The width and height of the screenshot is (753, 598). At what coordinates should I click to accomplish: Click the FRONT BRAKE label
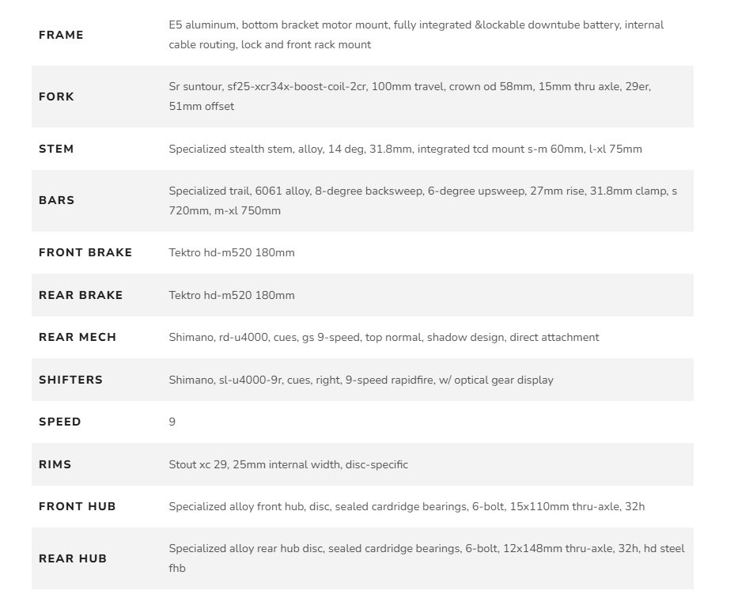(85, 253)
